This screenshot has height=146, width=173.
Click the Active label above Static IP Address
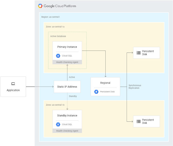pyautogui.click(x=72, y=77)
